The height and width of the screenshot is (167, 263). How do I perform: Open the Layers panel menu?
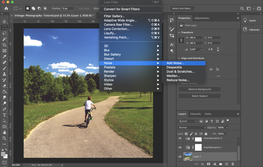tap(238, 114)
